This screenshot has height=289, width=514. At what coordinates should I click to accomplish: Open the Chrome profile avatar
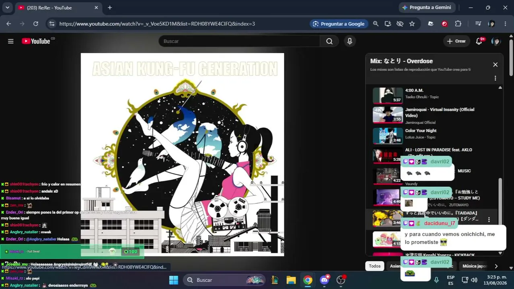491,24
